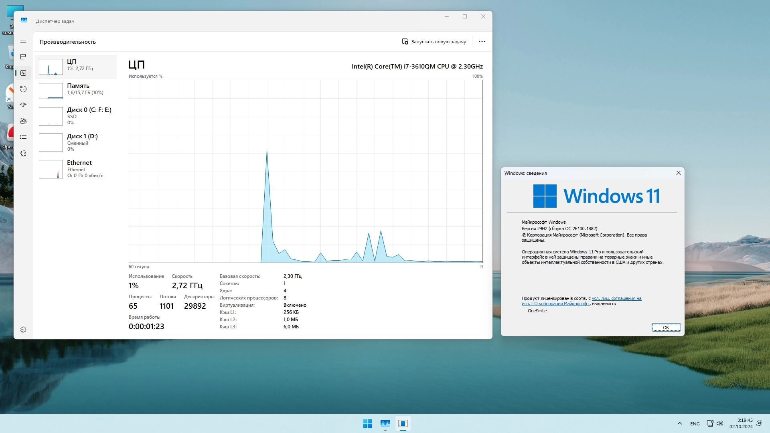The width and height of the screenshot is (770, 433).
Task: Close the Windows info dialog
Action: click(x=678, y=173)
